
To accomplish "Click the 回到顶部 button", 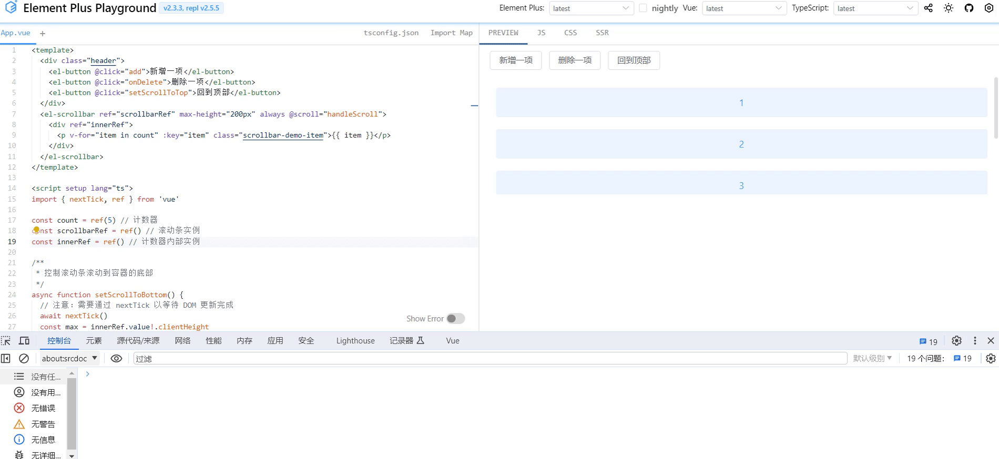I will coord(634,60).
